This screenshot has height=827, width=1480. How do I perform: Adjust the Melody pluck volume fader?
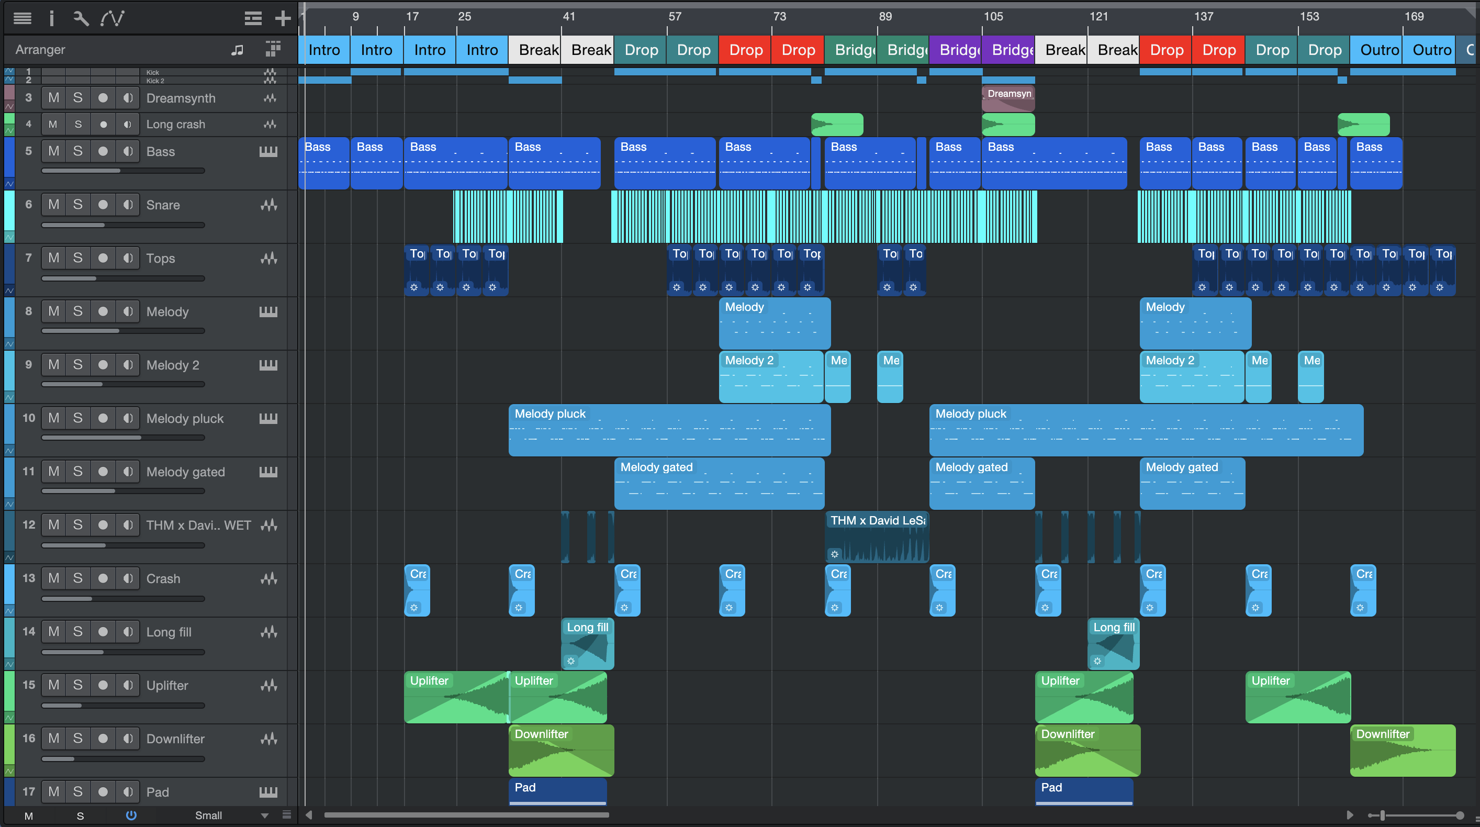point(123,438)
